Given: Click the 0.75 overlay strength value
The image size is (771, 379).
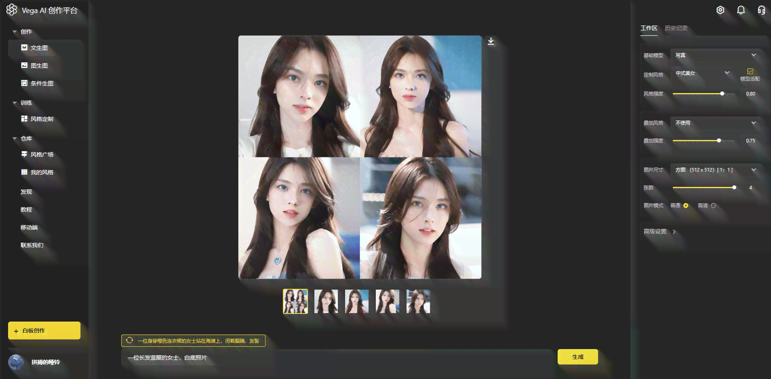Looking at the screenshot, I should (x=750, y=140).
